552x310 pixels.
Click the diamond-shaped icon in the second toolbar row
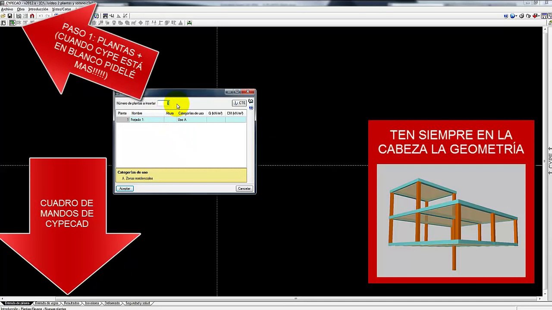click(141, 23)
